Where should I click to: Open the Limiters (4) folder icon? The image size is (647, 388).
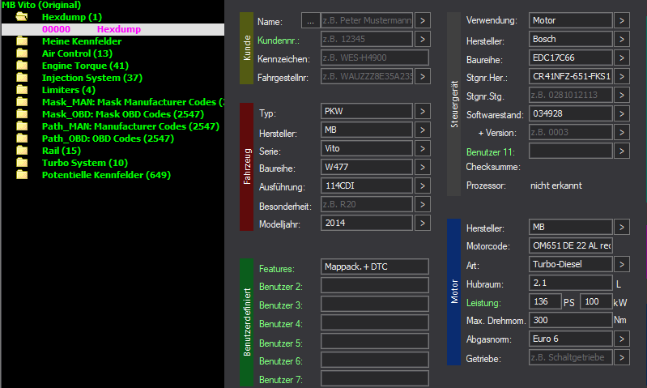point(22,90)
